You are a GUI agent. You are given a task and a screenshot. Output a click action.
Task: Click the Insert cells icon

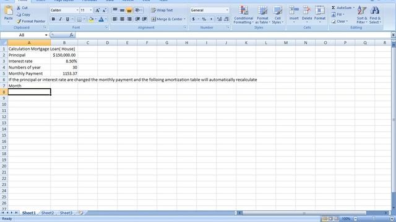(294, 10)
